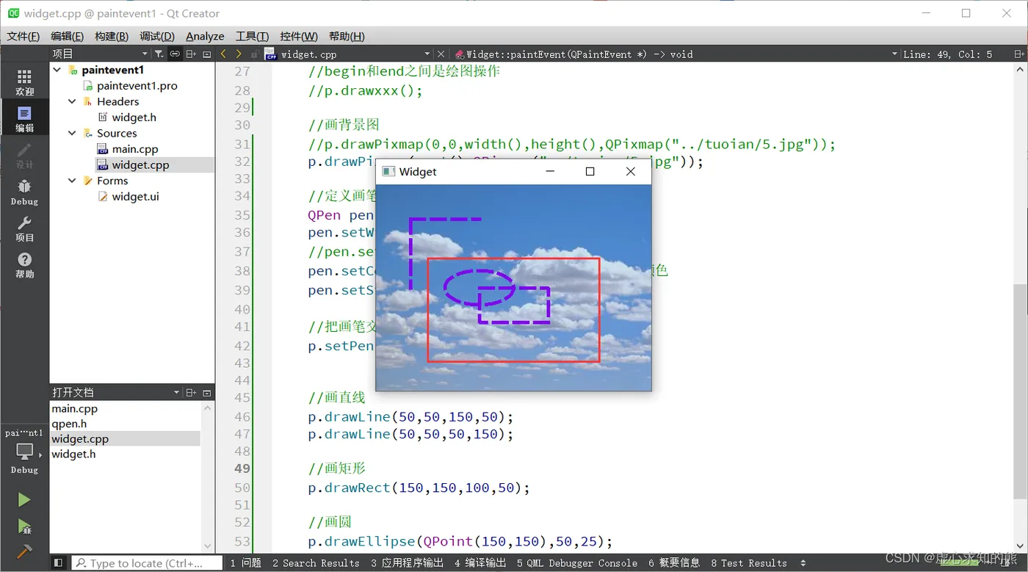
Task: Show the 2 Search Results pane
Action: coord(316,563)
